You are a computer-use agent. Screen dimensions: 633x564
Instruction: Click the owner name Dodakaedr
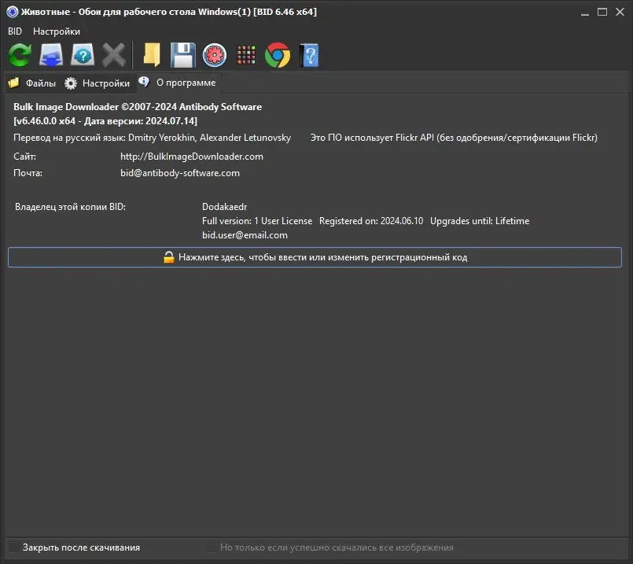click(224, 207)
